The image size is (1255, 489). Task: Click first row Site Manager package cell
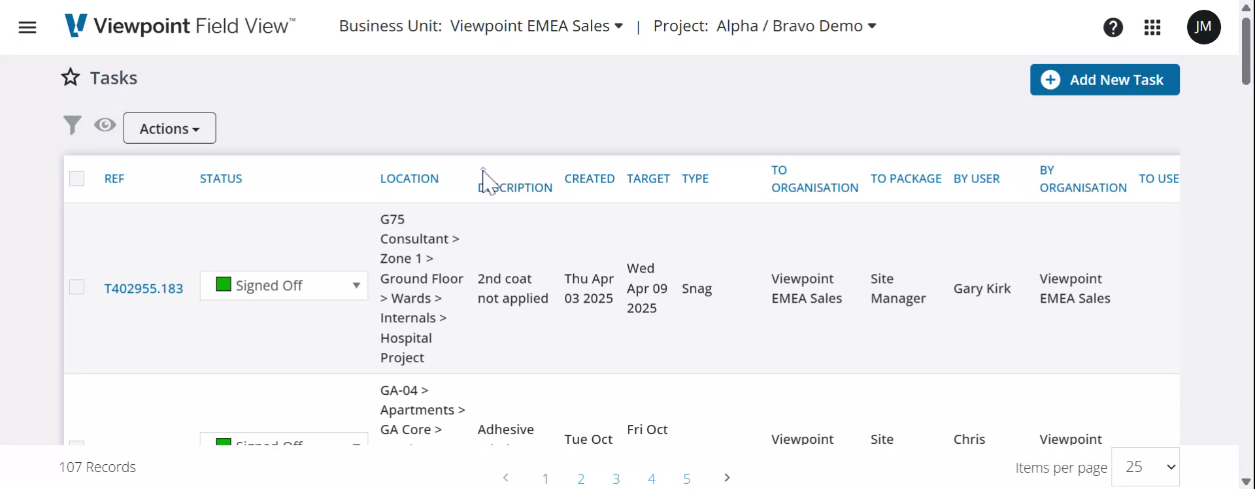point(898,288)
